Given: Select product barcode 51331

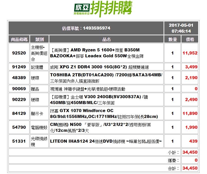Looking at the screenshot, I should (19, 141).
